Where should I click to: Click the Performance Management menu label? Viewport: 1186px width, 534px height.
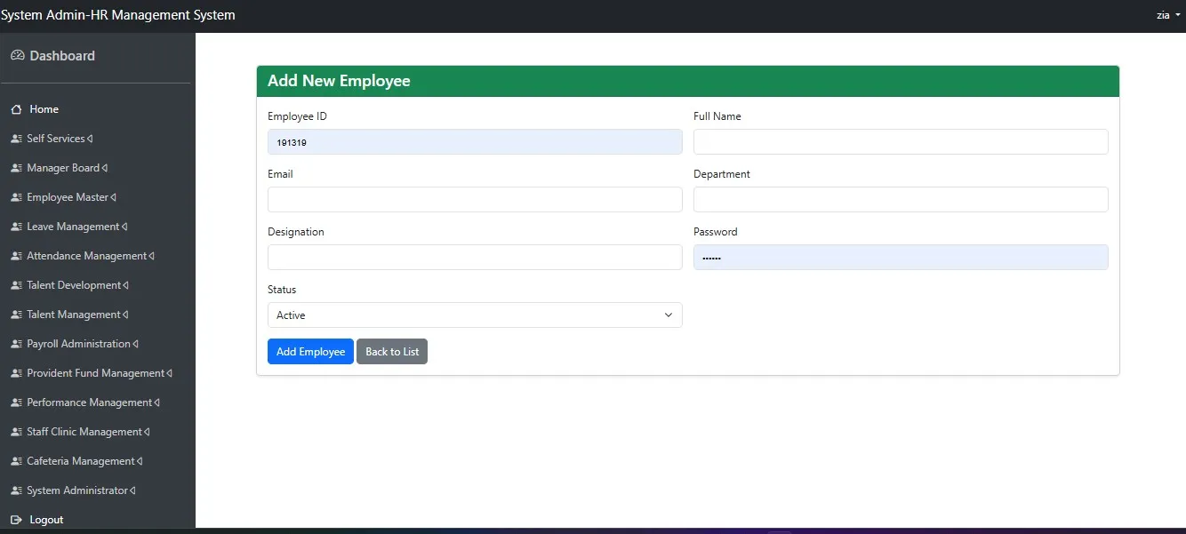[x=90, y=402]
